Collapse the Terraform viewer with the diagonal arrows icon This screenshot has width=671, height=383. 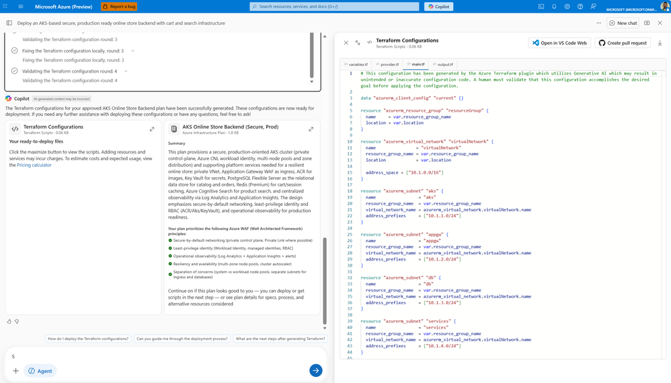(358, 43)
